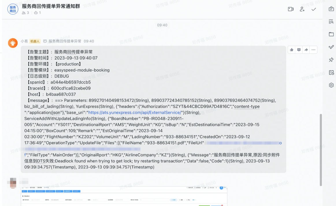Click the double-check icon in the right sidebar
This screenshot has height=206, width=336.
(331, 47)
